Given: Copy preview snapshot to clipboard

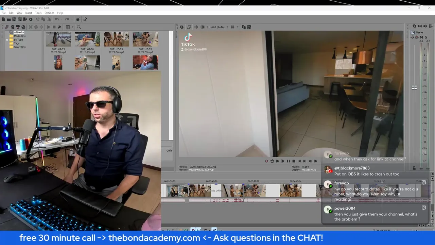Looking at the screenshot, I should coord(244,27).
